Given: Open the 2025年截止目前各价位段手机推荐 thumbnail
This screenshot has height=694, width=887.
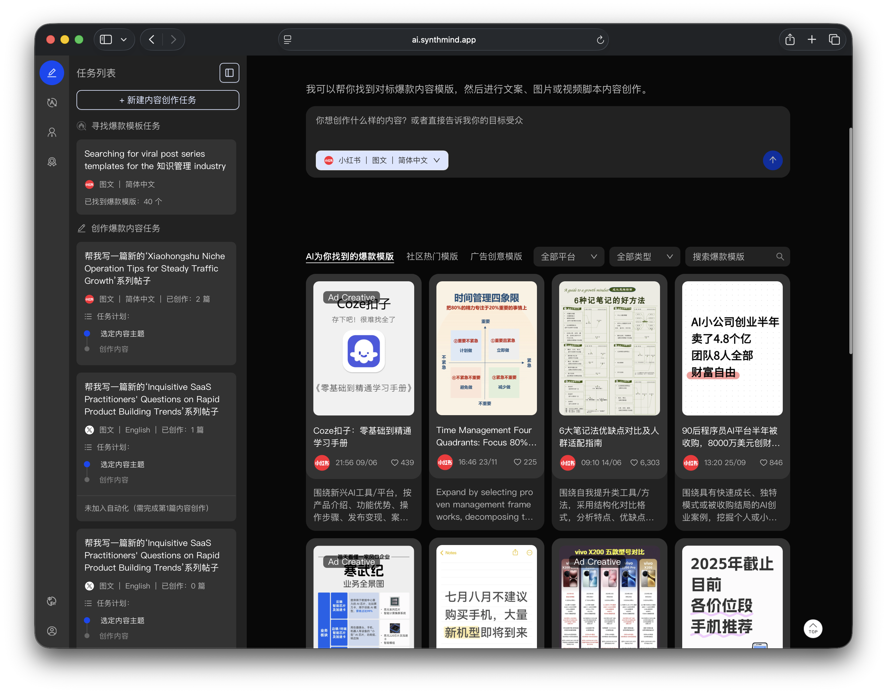Looking at the screenshot, I should click(732, 597).
